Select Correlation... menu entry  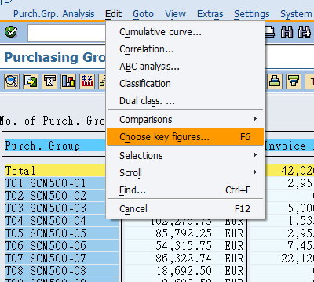[x=185, y=49]
